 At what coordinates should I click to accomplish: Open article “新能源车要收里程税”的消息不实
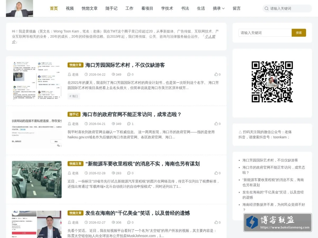(x=143, y=164)
